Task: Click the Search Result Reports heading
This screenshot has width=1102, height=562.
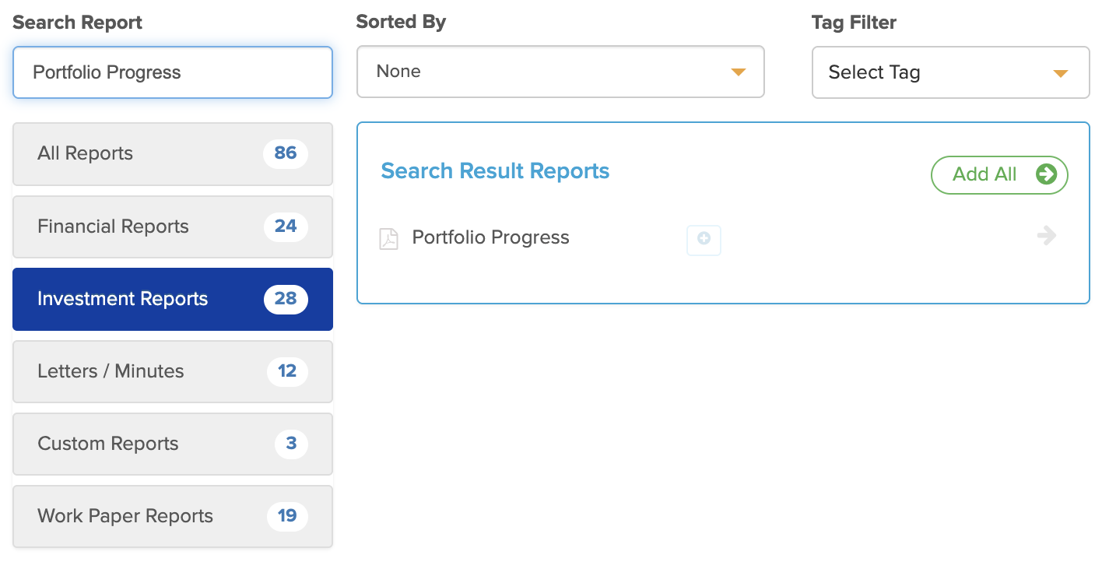Action: coord(495,171)
